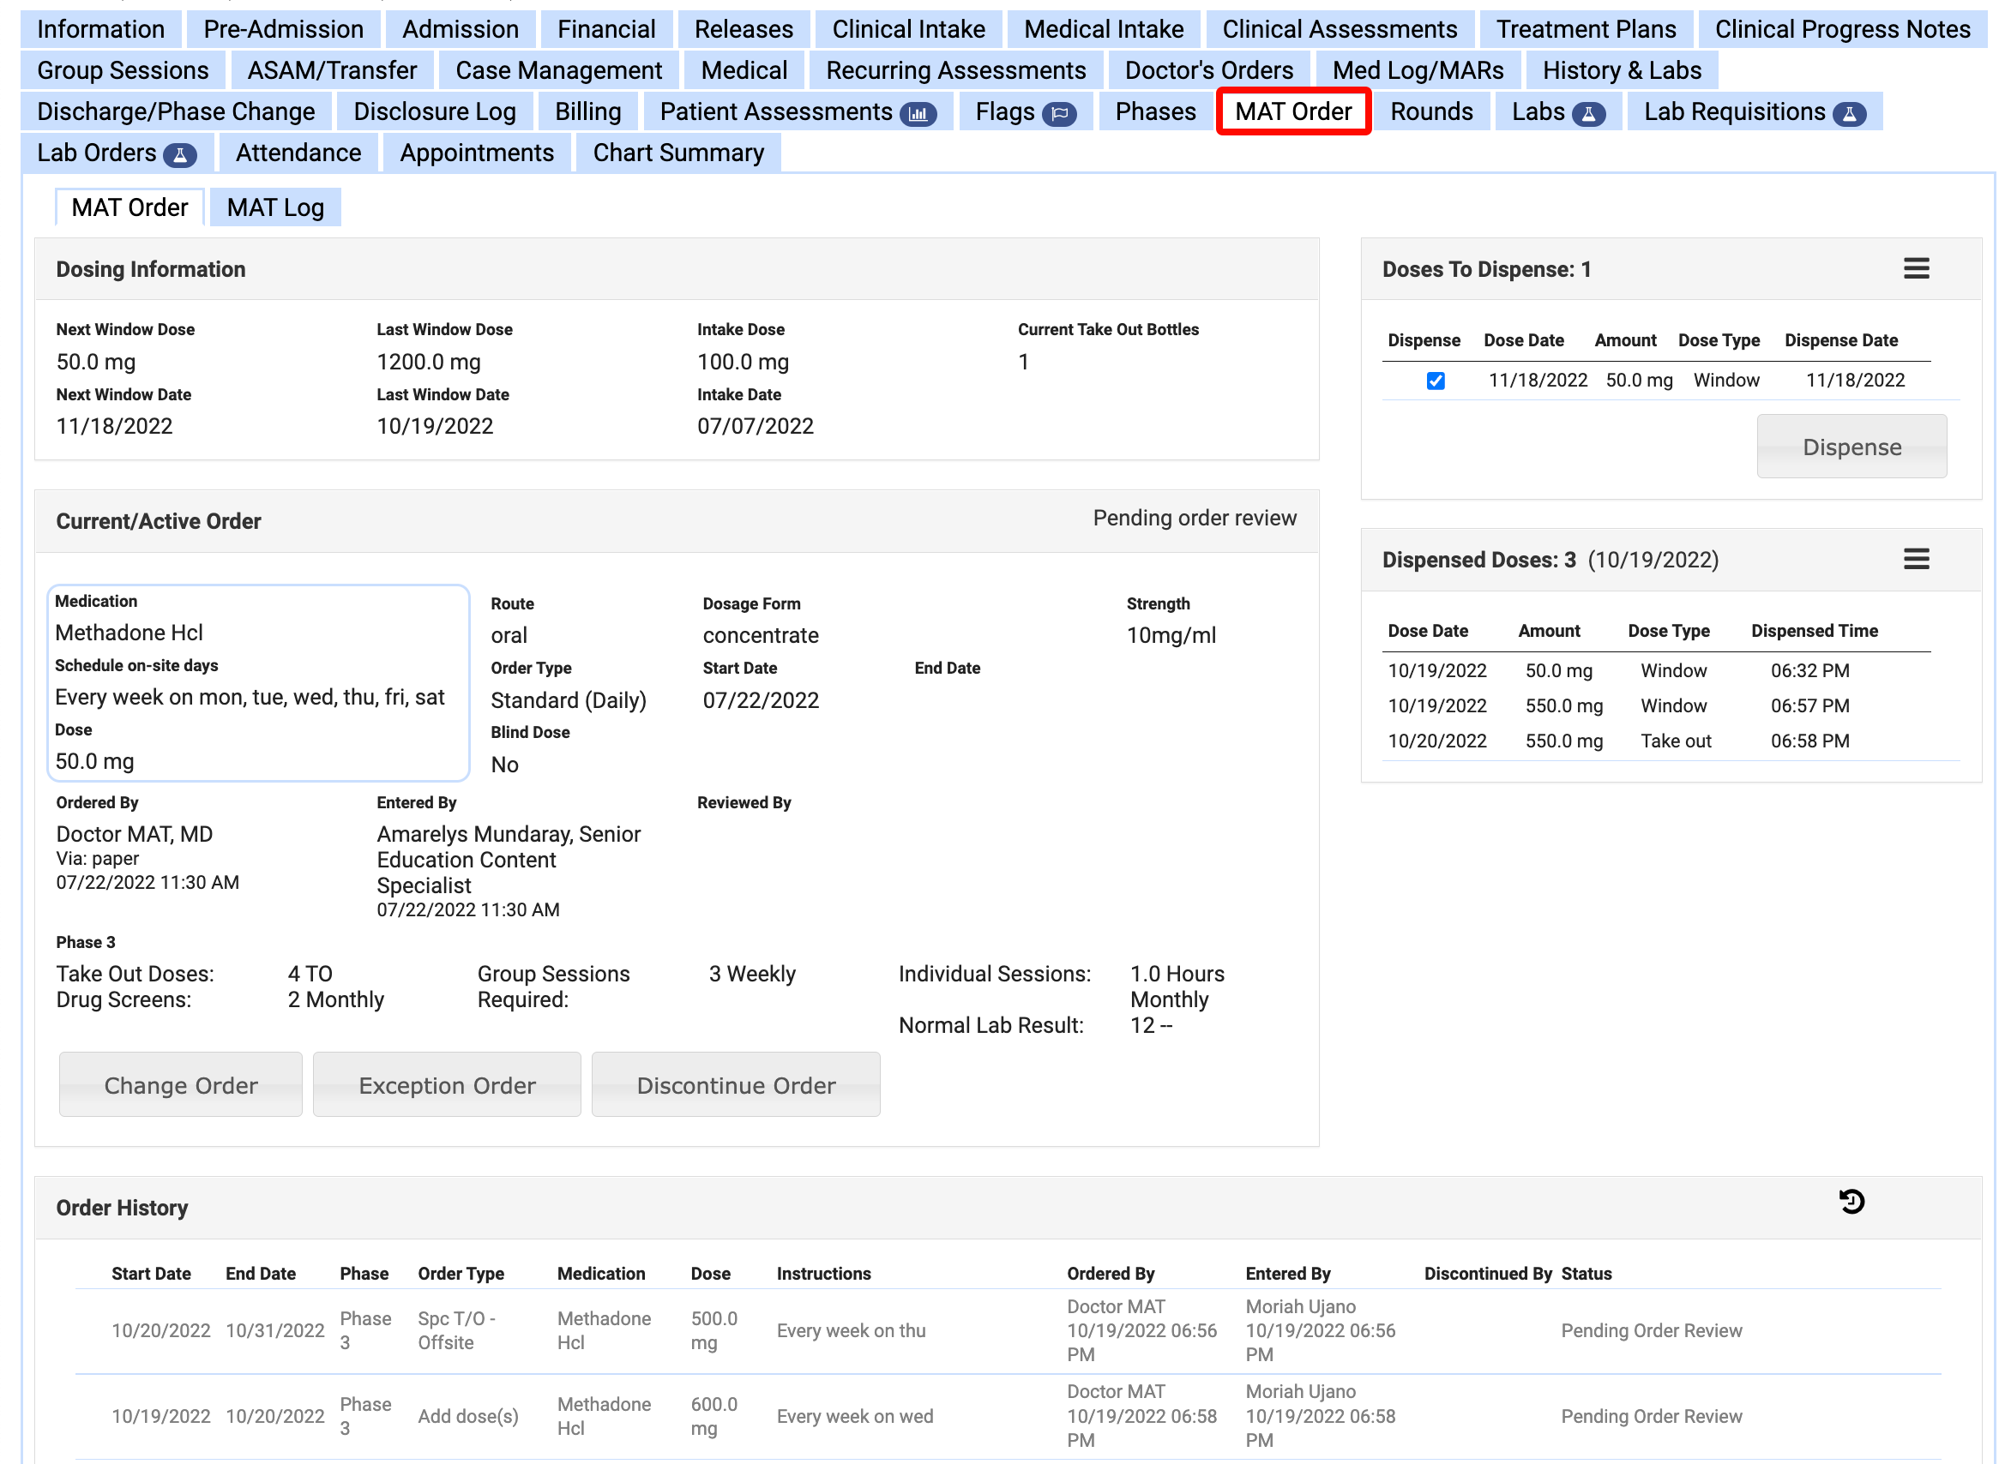Go to the Rounds tab
The height and width of the screenshot is (1464, 2005).
1430,111
